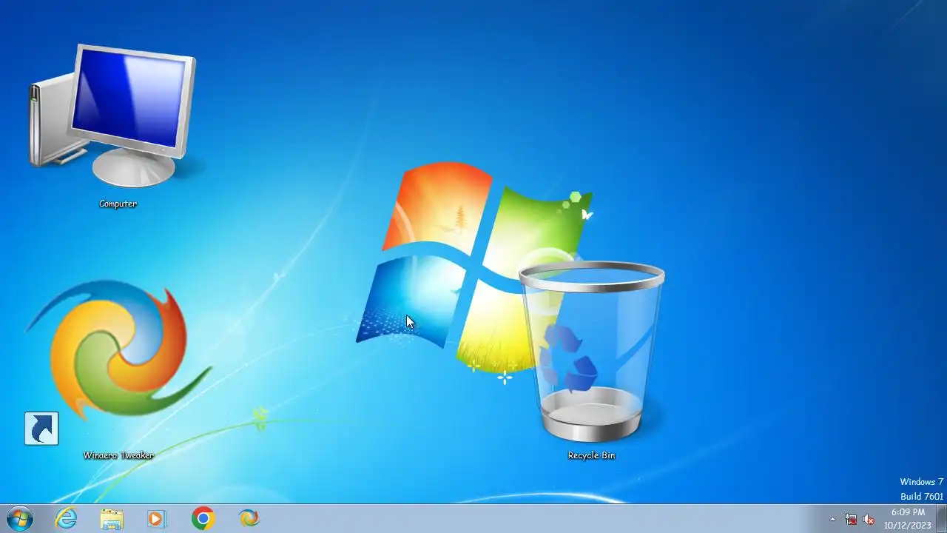947x533 pixels.
Task: Open Windows Media Player from the taskbar
Action: coord(156,518)
